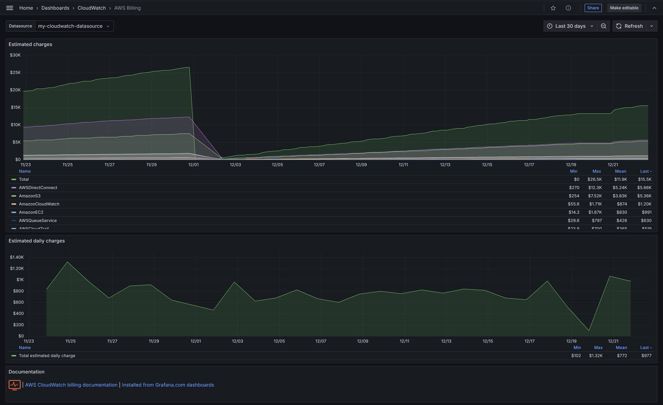
Task: Click AWSDirectConnect purple color swatch
Action: tap(14, 188)
